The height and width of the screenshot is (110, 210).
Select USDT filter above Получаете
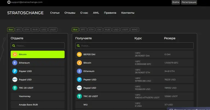(125, 30)
